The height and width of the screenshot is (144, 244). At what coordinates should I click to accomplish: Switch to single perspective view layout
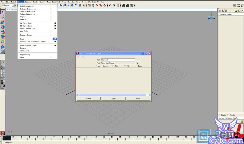click(3, 62)
